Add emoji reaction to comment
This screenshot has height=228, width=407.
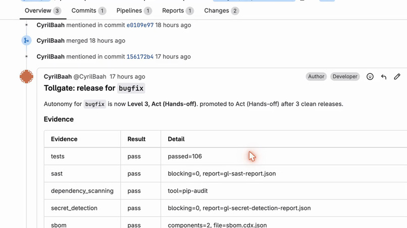pyautogui.click(x=370, y=77)
